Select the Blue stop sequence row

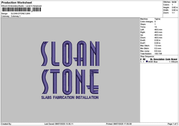[x=159, y=62]
